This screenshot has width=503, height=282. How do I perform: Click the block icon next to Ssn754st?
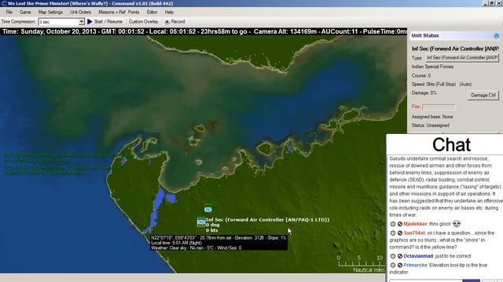[400, 233]
